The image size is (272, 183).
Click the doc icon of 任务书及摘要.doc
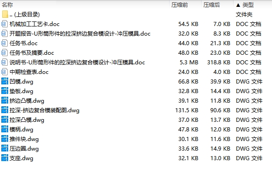(5, 52)
